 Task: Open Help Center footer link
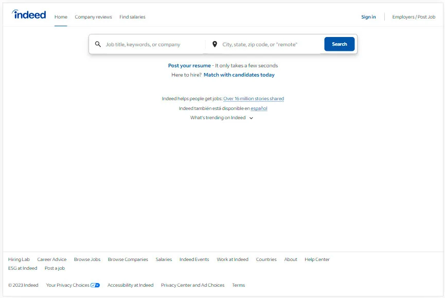pos(317,259)
